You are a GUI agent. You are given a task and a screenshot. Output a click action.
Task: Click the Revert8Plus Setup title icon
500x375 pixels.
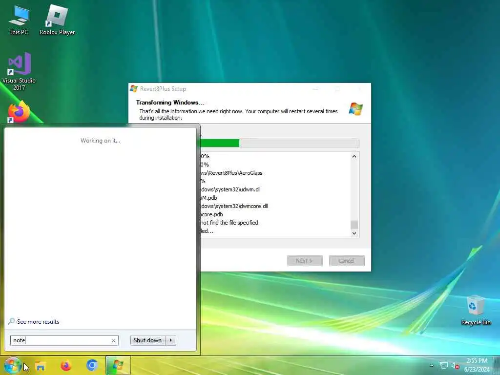click(134, 89)
